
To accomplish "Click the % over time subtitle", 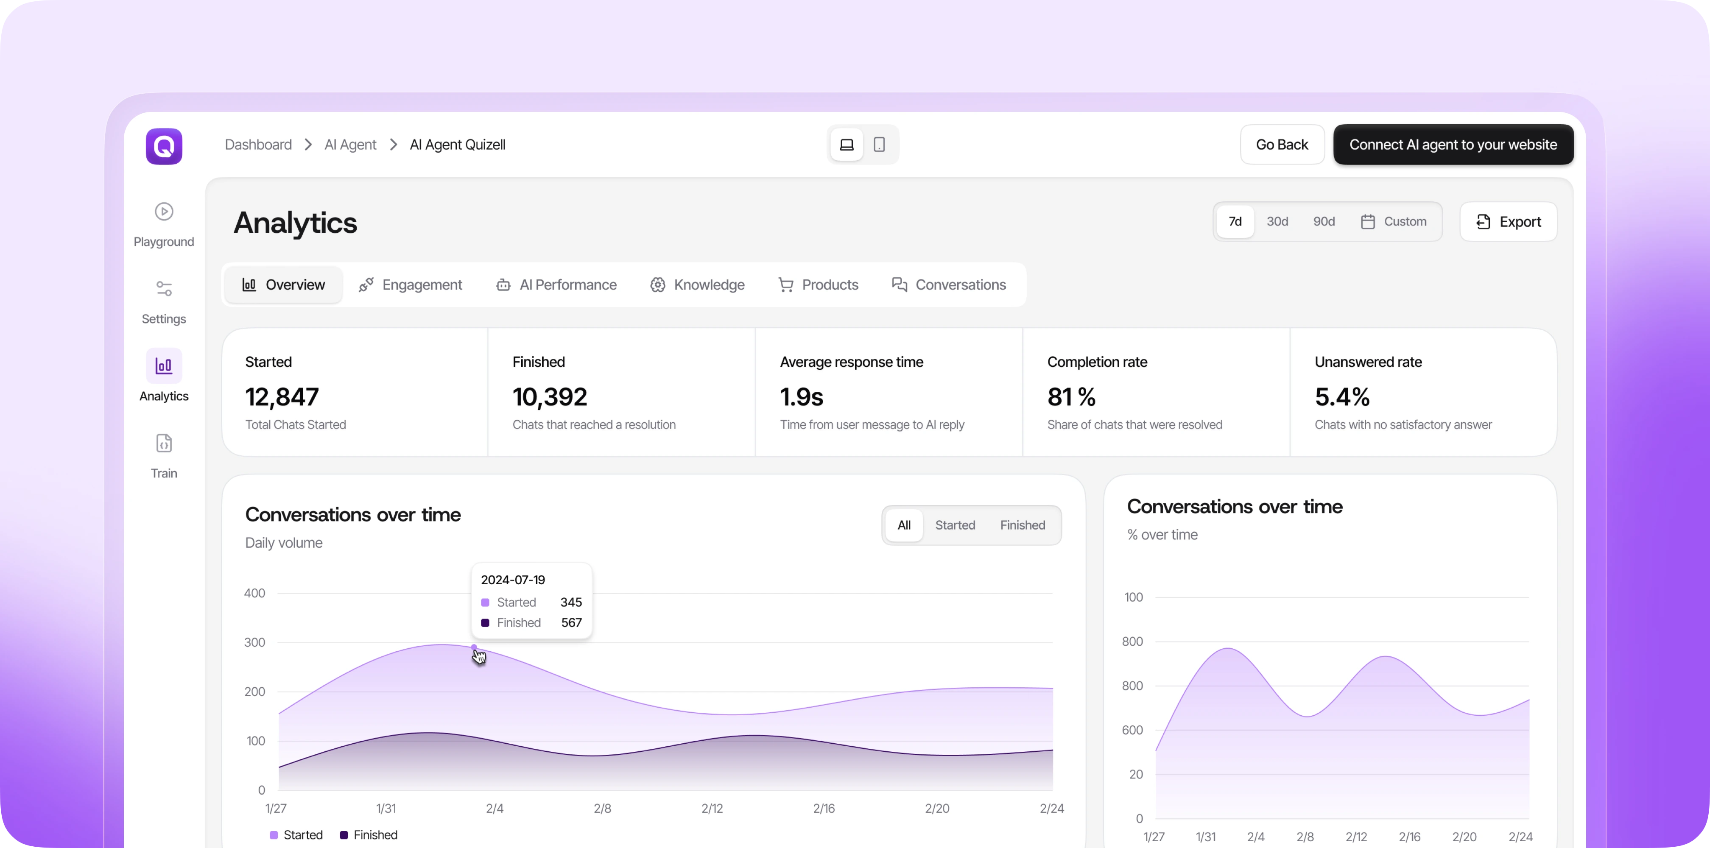I will (x=1162, y=535).
